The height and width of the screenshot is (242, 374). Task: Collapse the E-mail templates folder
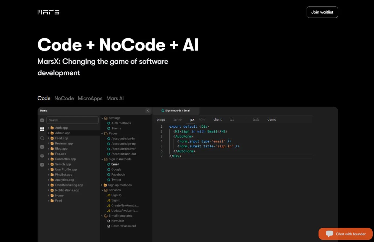point(102,216)
